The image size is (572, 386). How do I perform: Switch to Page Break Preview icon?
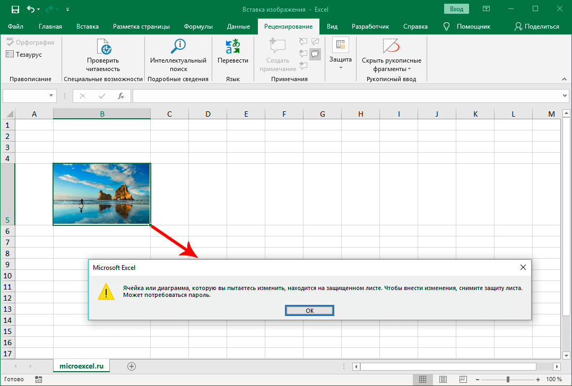pyautogui.click(x=463, y=380)
